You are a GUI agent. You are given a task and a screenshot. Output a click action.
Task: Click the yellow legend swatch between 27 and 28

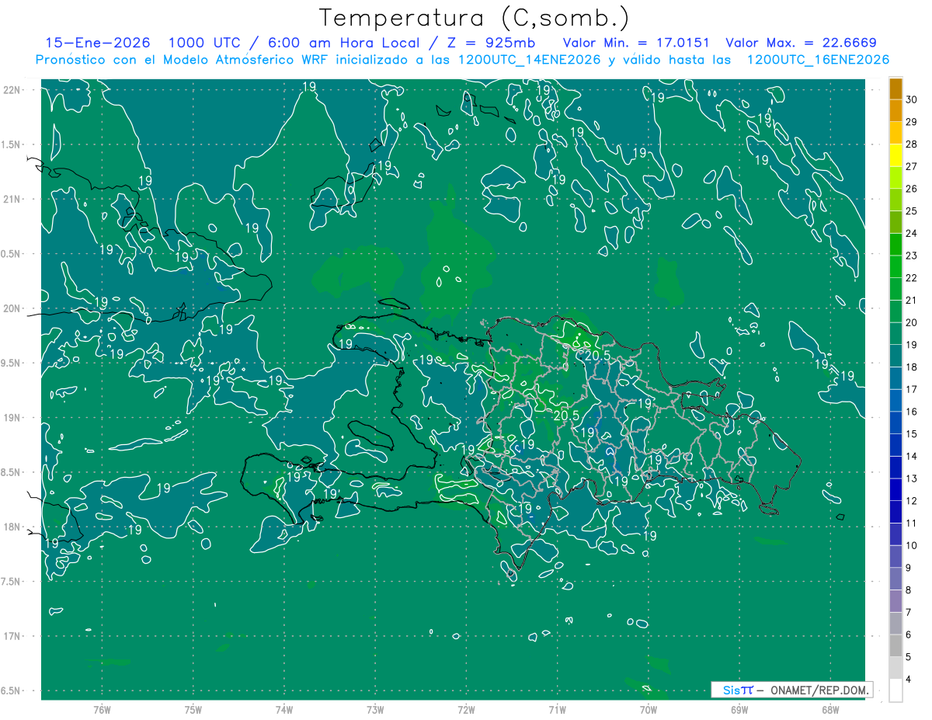895,155
